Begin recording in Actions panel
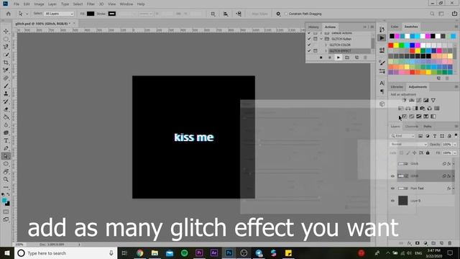460x259 pixels. [329, 58]
